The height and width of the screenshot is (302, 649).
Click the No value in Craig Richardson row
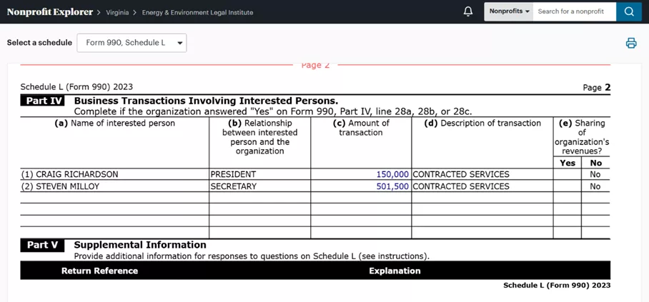pyautogui.click(x=595, y=175)
